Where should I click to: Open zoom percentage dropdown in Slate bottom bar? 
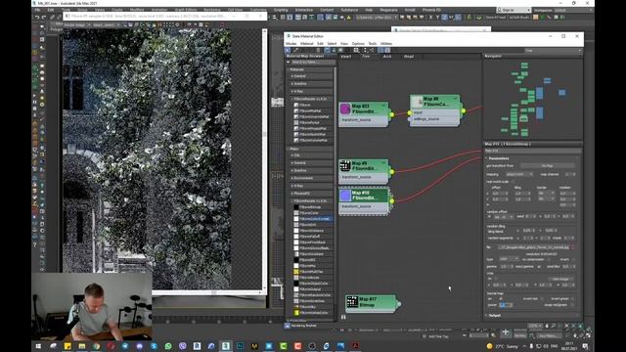click(x=535, y=326)
